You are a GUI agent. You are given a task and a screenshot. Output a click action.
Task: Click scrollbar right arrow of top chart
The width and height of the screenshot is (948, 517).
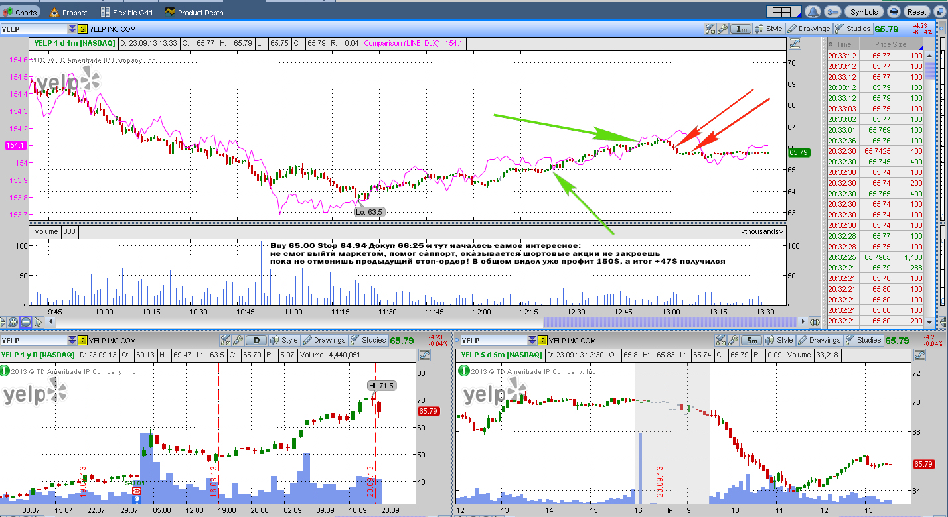[x=804, y=322]
